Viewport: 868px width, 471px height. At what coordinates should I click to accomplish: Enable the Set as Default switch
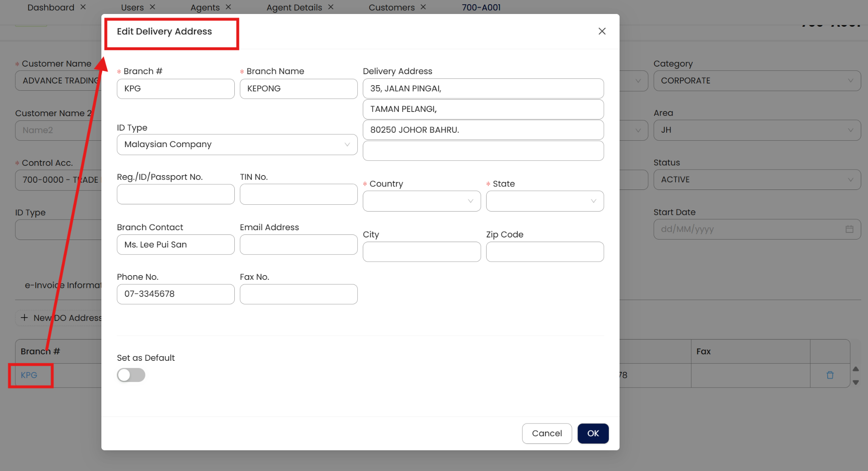(131, 375)
